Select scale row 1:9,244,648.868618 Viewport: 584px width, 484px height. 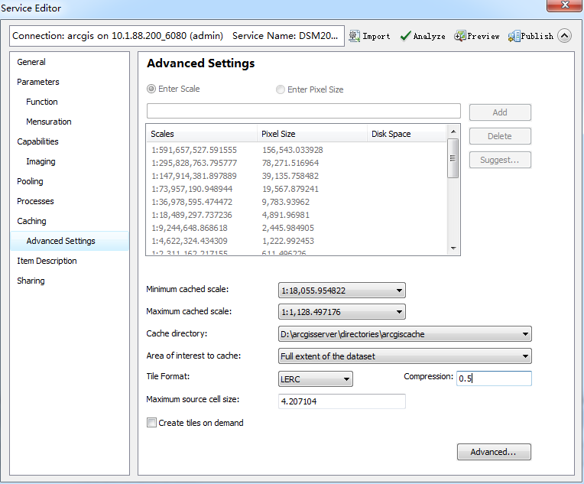click(x=190, y=228)
